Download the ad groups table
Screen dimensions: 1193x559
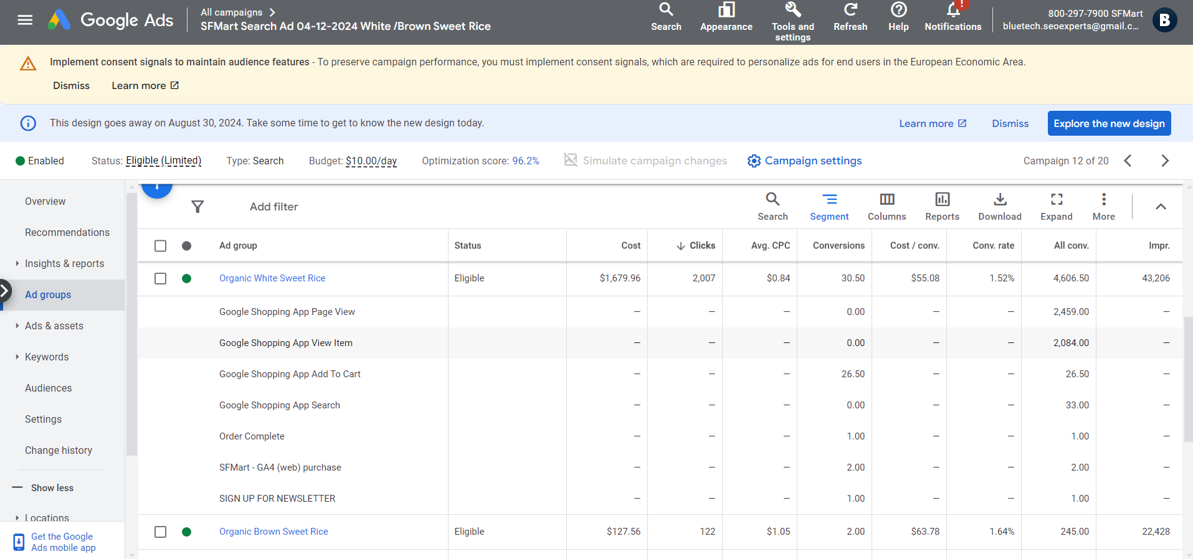tap(999, 207)
